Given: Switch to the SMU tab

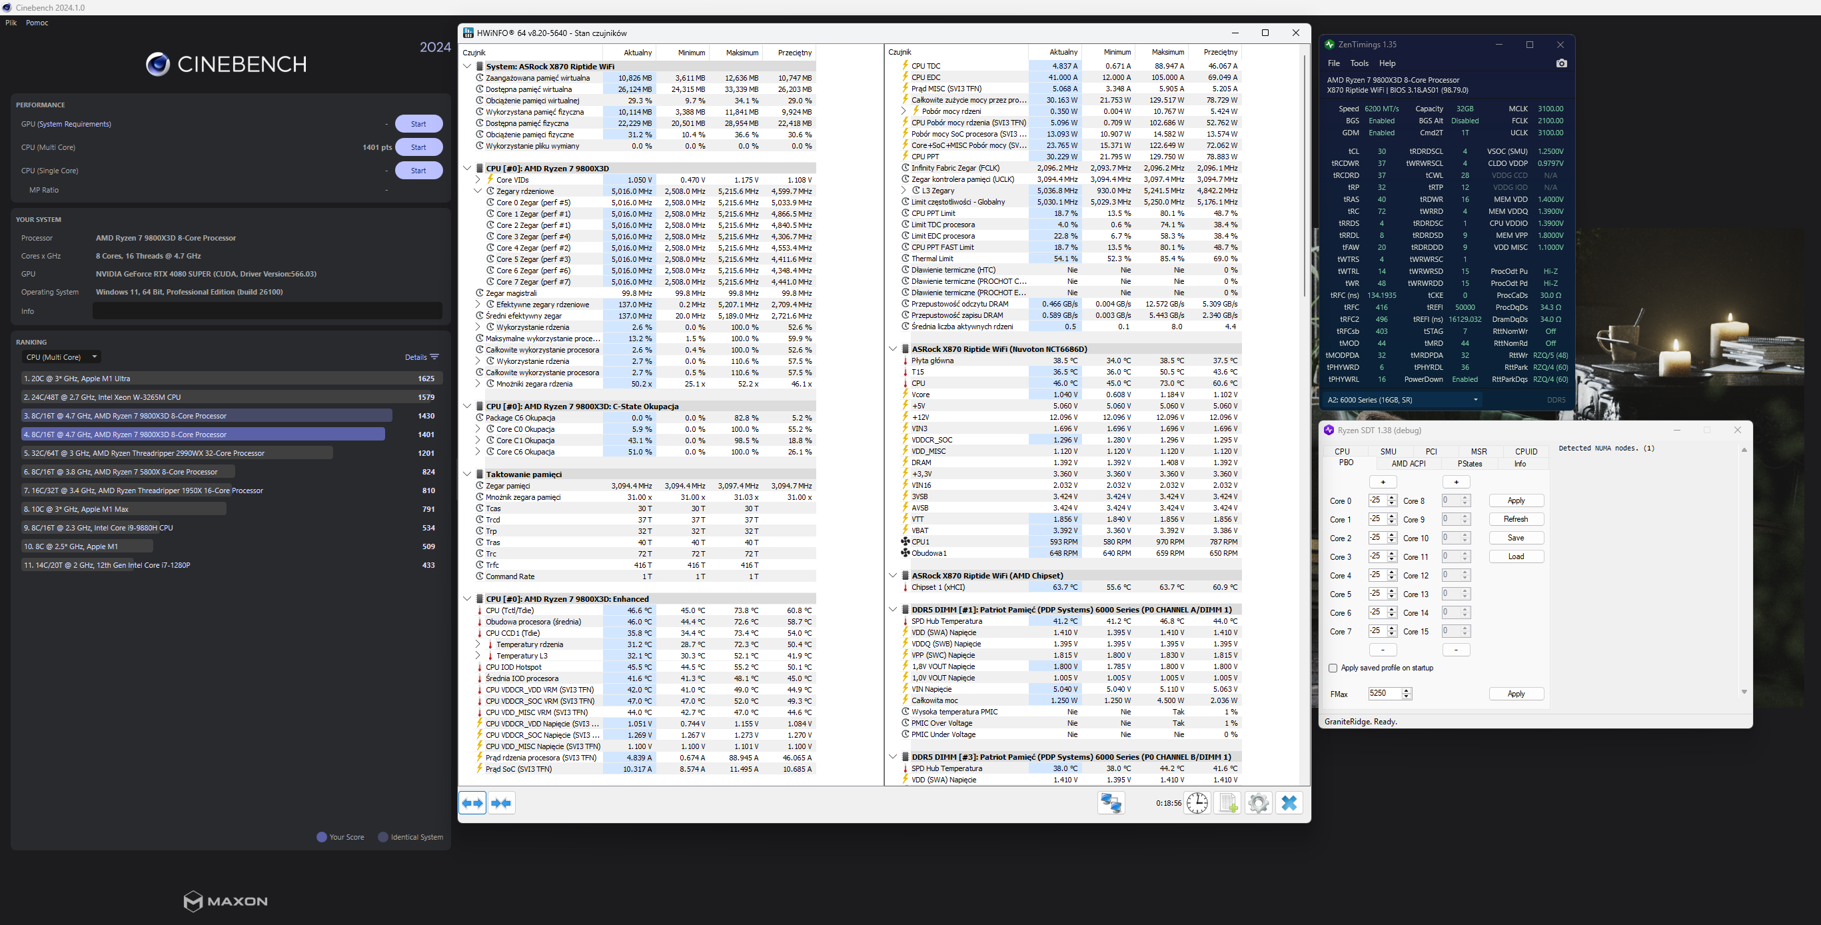Looking at the screenshot, I should click(1388, 451).
